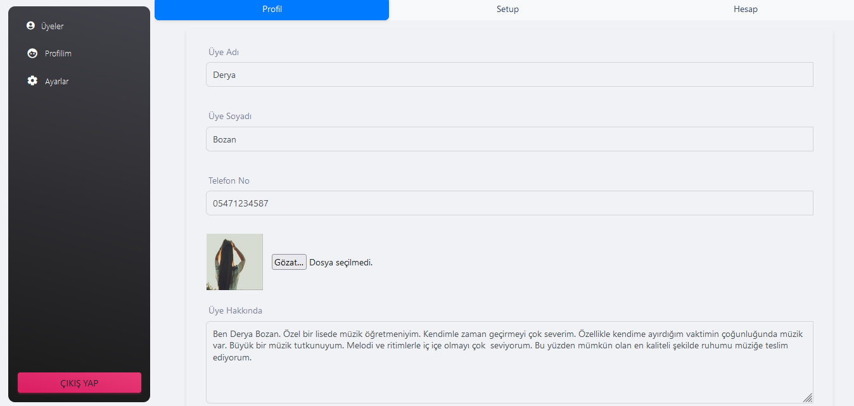This screenshot has height=406, width=854.
Task: Select the Üye Soyadı field
Action: click(x=509, y=139)
